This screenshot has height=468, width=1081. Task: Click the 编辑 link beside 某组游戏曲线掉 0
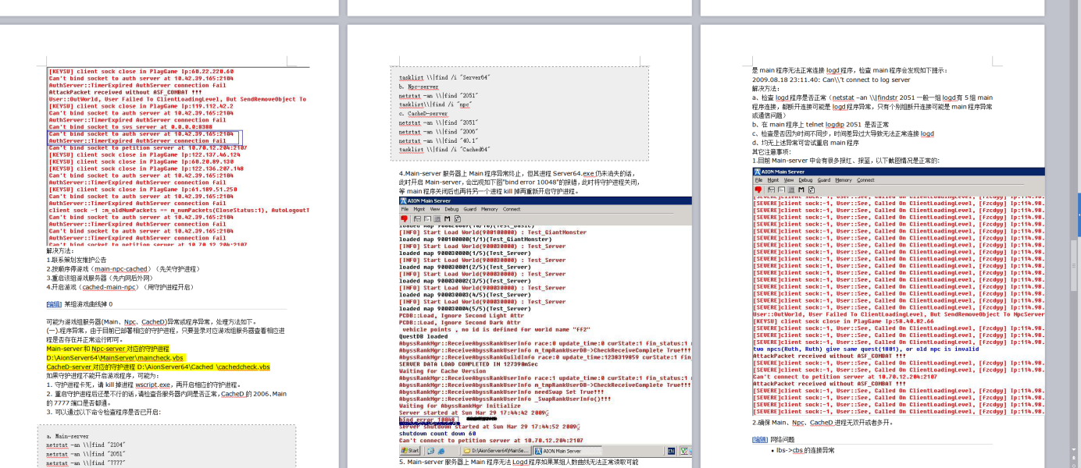click(54, 304)
